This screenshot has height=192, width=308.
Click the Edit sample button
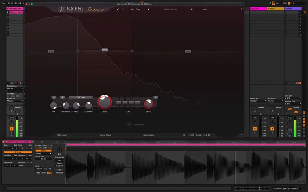[59, 170]
